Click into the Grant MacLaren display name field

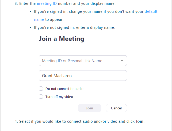point(83,76)
